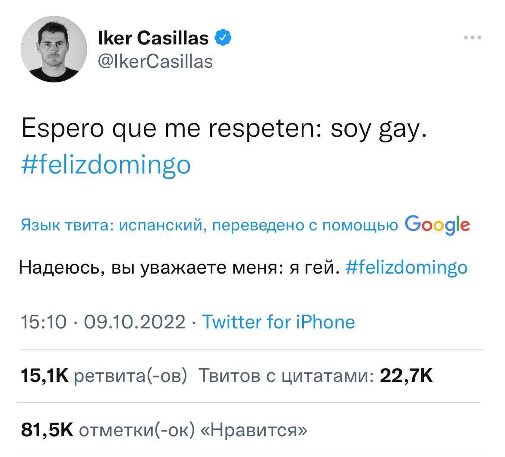Open #felizdomingo hashtag in the original tweet
The width and height of the screenshot is (505, 457).
pos(106,165)
